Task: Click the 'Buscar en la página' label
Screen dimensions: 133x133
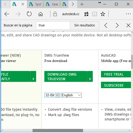Action: [18, 25]
